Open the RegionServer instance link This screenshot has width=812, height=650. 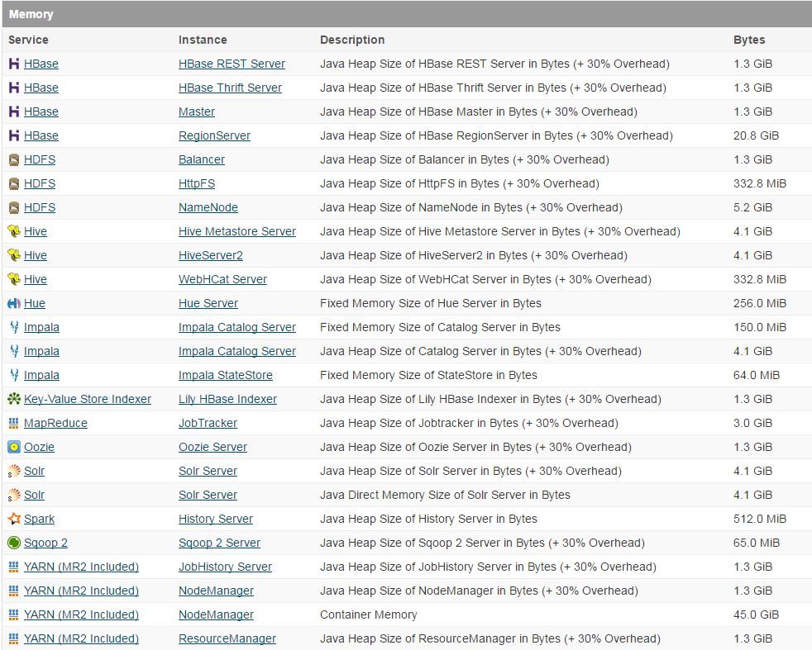point(214,135)
